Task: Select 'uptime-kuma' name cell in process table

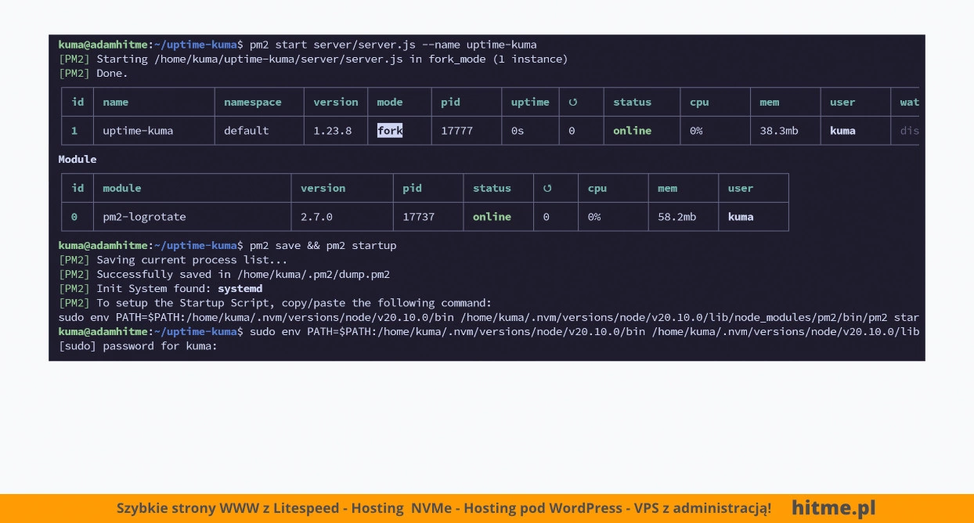Action: (138, 131)
